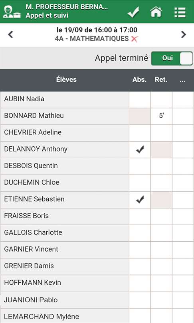Uncheck absence for DELANNOY Anthony
This screenshot has width=194, height=323.
pos(140,150)
